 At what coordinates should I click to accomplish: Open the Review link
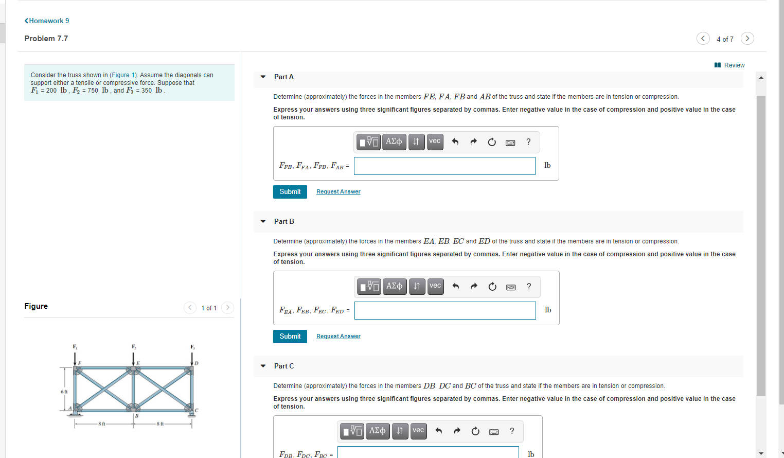729,65
